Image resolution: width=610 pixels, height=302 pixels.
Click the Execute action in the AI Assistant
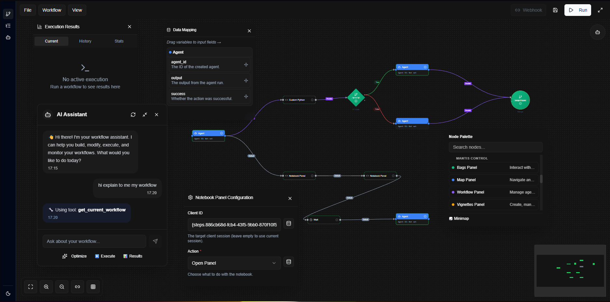click(x=105, y=256)
